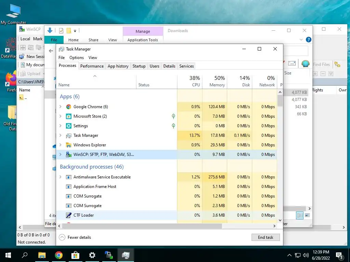The height and width of the screenshot is (262, 350).
Task: Click the Settings suspended leaf status icon
Action: (173, 126)
